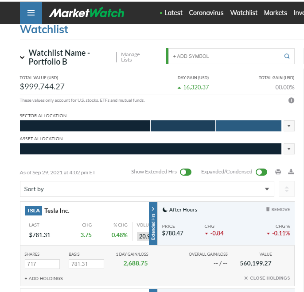
Task: Click the As of Sep 29, 2021 timestamp
Action: coord(58,173)
